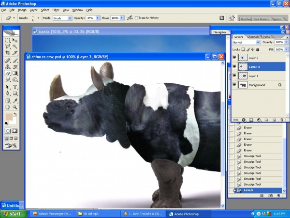Select the Slice tool
The width and height of the screenshot is (290, 218).
15,53
